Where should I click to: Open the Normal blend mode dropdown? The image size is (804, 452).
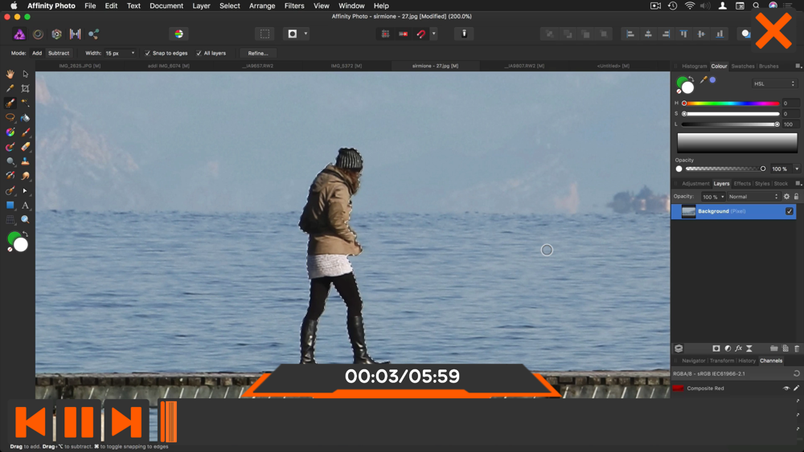[x=753, y=197]
